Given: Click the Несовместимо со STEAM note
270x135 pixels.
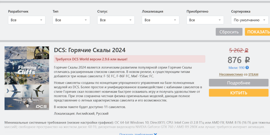Looking at the screenshot, I should point(239,74).
